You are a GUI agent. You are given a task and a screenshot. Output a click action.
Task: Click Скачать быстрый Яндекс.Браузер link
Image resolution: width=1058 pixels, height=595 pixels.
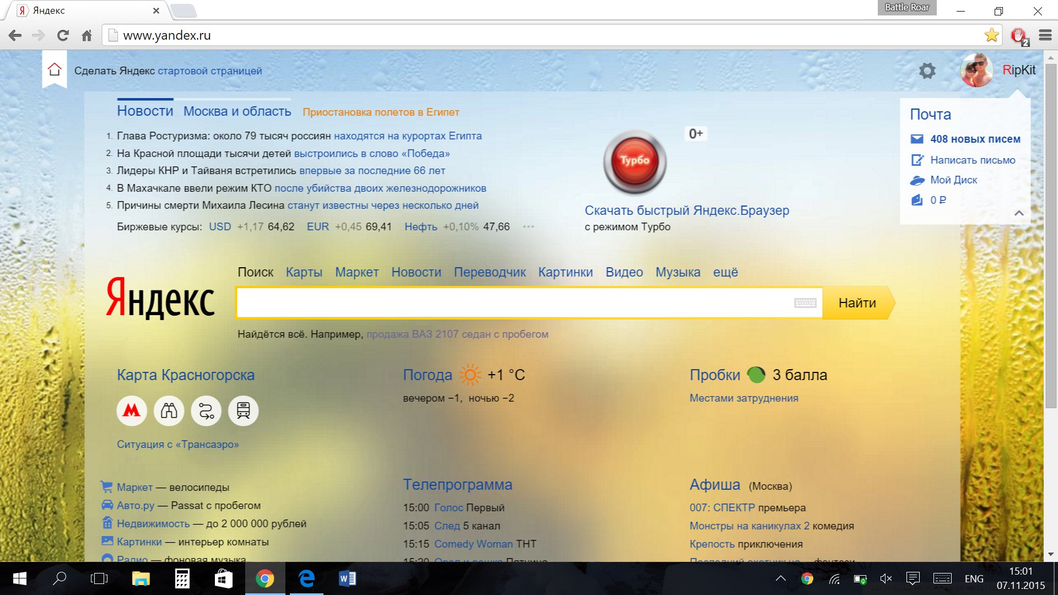(x=686, y=210)
